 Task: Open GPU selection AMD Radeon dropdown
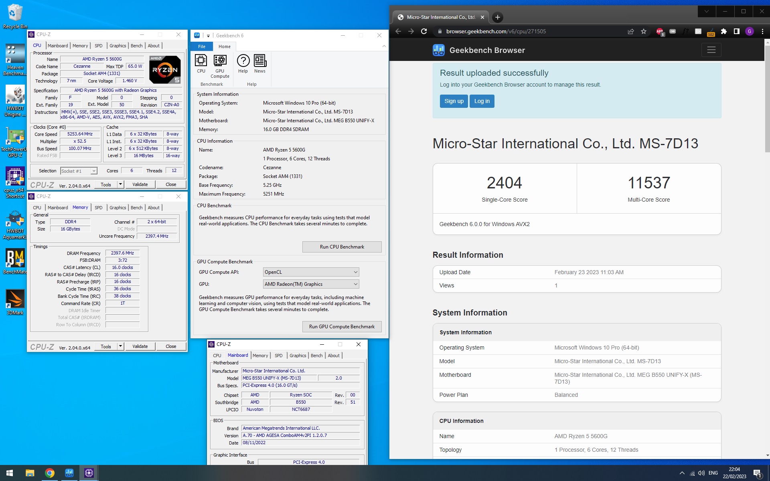click(311, 284)
